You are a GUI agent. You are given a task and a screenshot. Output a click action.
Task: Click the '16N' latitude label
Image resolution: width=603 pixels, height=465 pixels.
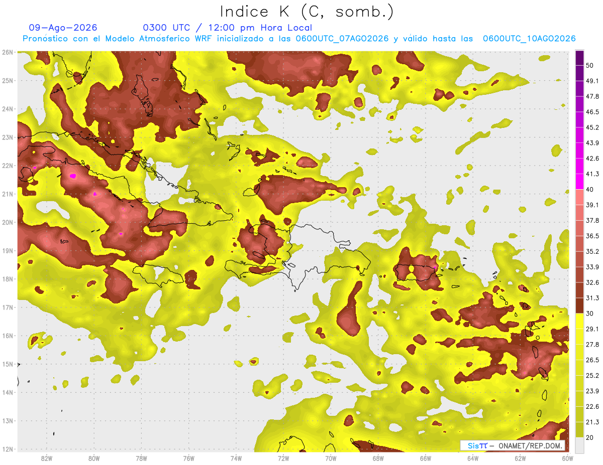click(x=8, y=336)
